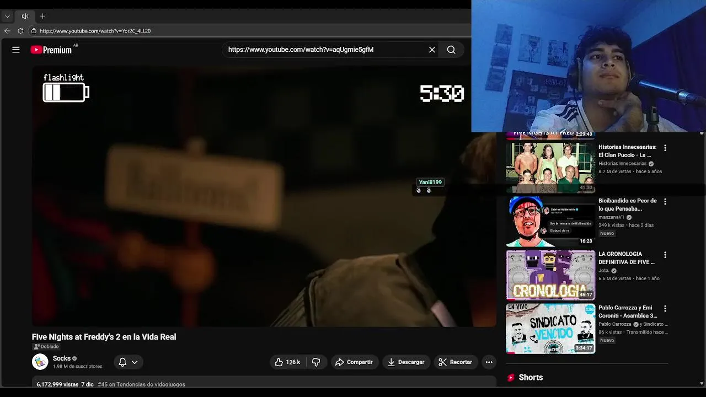
Task: Open the Socks channel name link
Action: (x=62, y=358)
